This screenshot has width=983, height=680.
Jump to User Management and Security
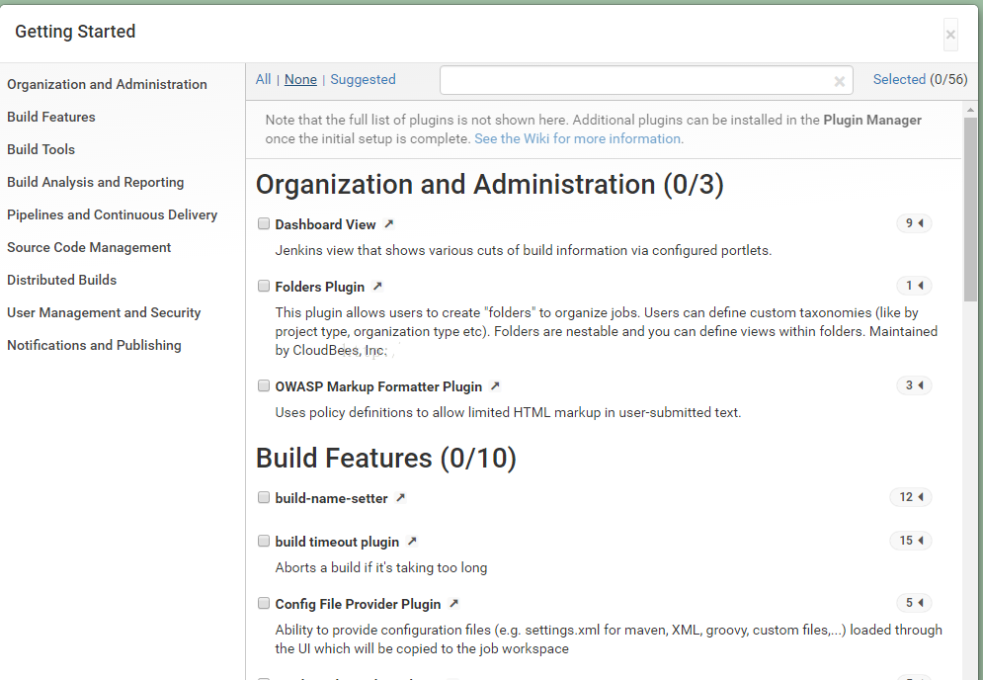[x=104, y=312]
